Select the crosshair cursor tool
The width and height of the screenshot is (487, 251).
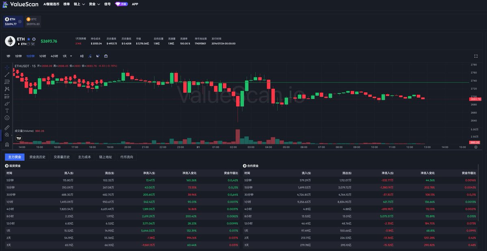tap(7, 67)
